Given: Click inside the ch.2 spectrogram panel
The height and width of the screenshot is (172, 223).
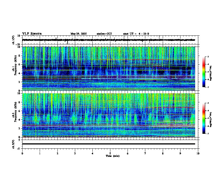Looking at the screenshot, I should coord(109,115).
